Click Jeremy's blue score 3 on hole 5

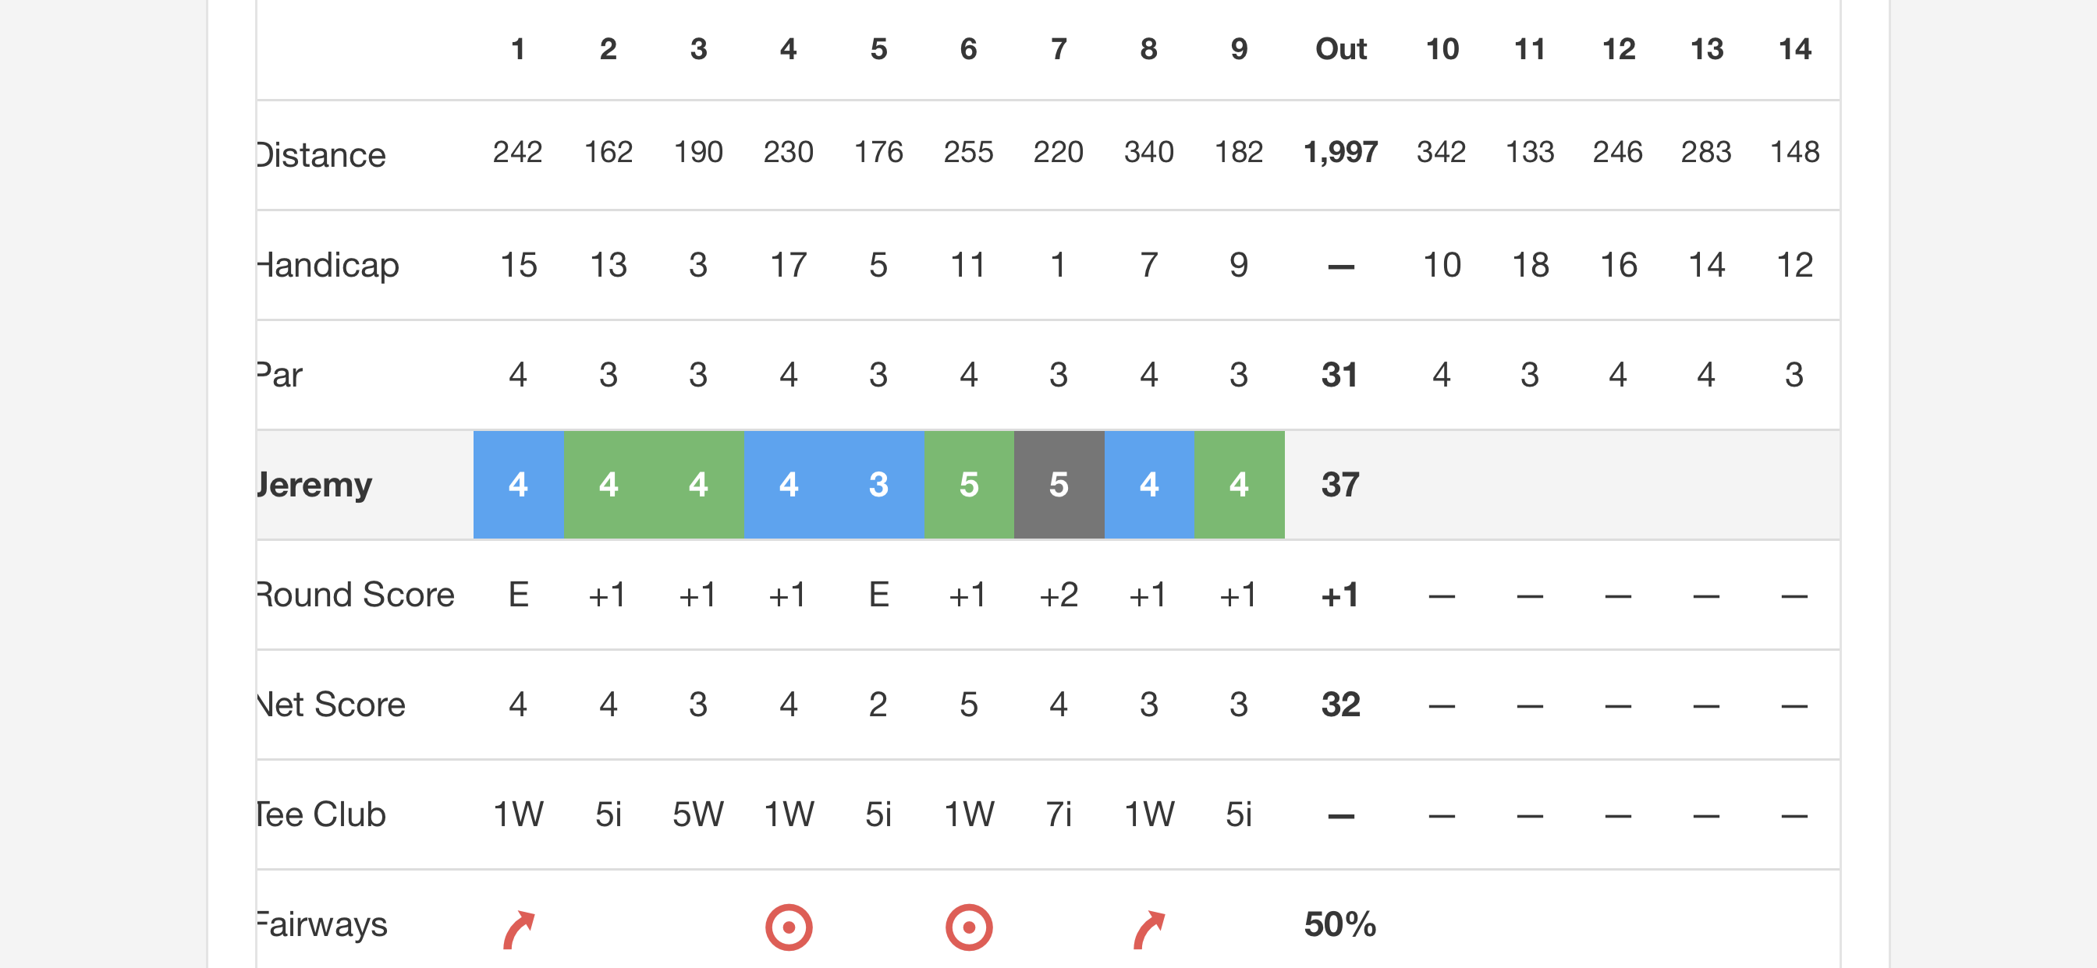(x=879, y=485)
